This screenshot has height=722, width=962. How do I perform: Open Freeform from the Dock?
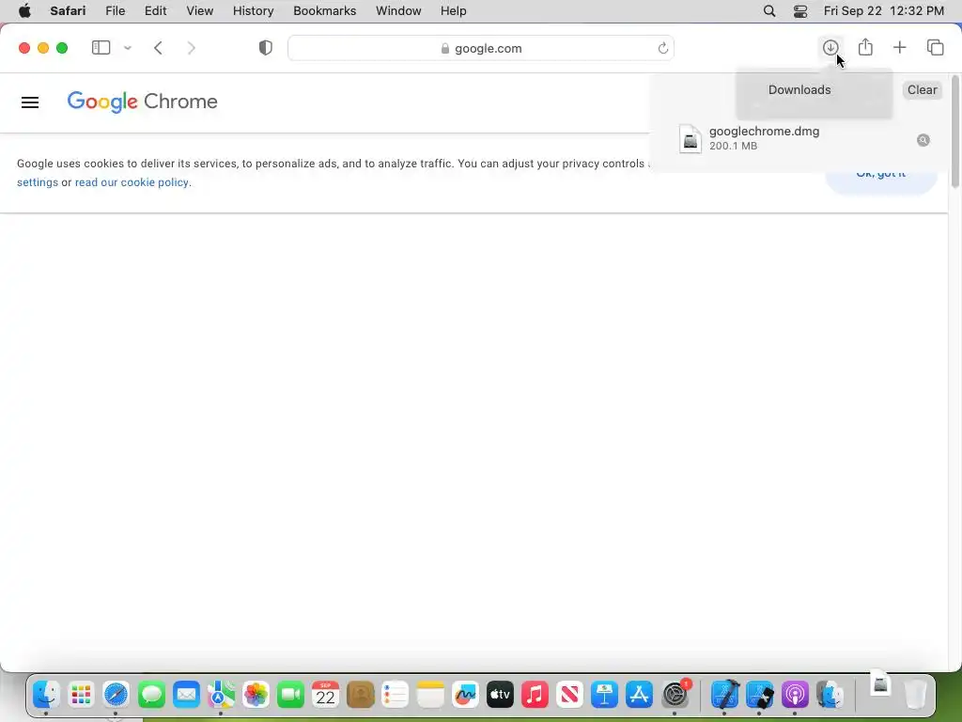pos(465,695)
